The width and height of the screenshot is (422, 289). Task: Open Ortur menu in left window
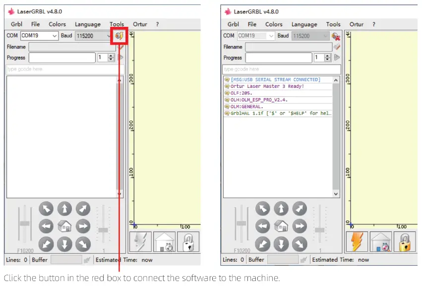[x=140, y=24]
